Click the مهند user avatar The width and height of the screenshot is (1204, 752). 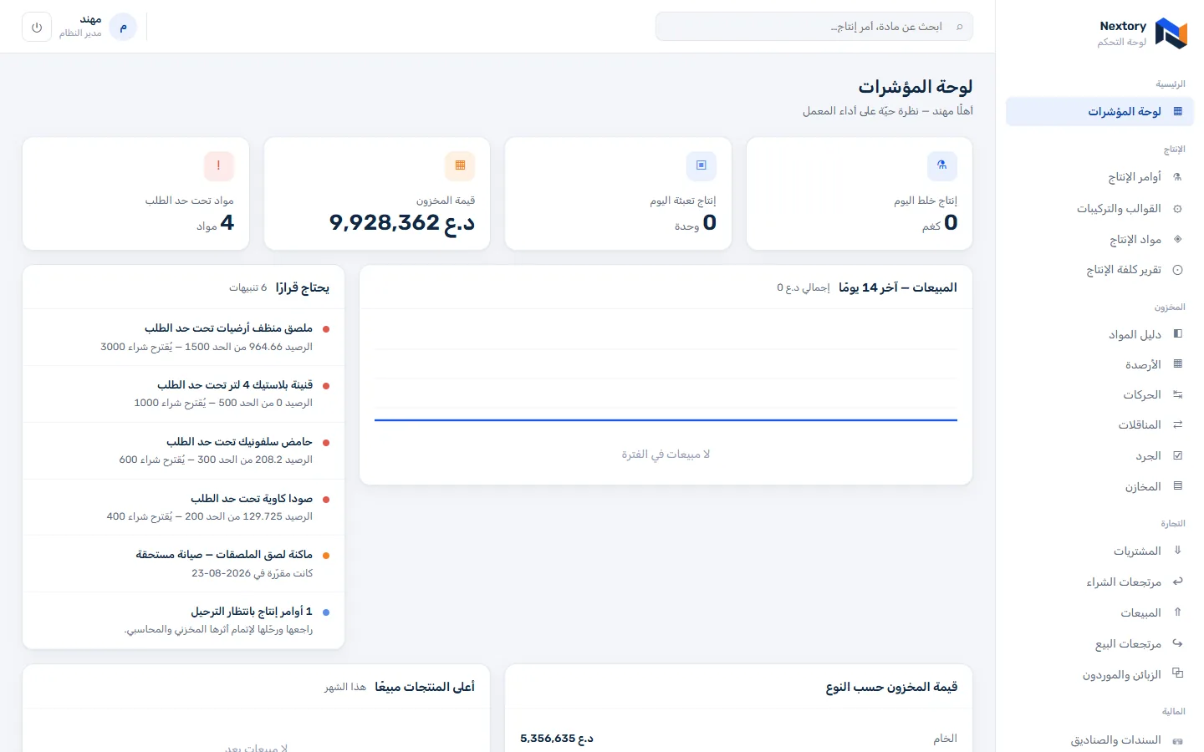click(x=123, y=27)
